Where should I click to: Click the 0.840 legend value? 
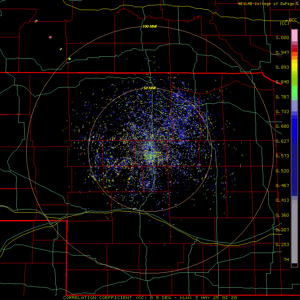click(282, 82)
